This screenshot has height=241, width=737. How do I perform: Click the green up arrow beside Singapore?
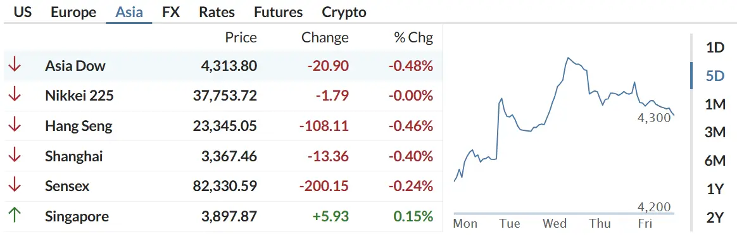click(x=15, y=216)
